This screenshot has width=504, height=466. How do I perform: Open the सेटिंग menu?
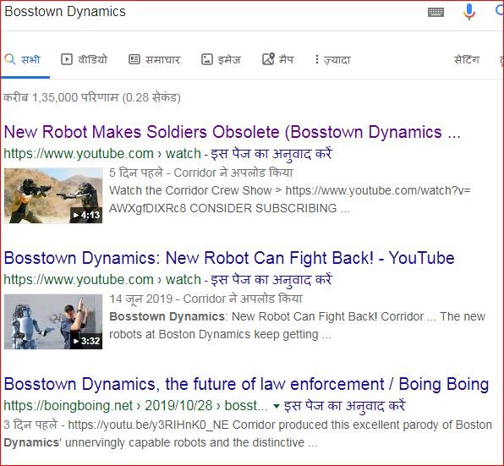click(467, 59)
